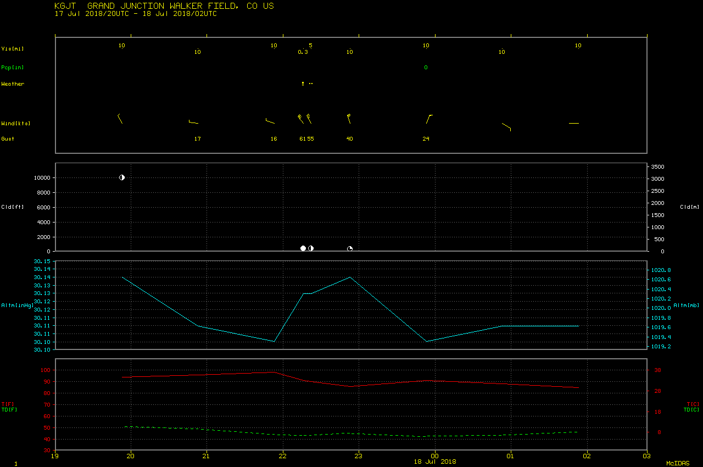703x467 pixels.
Task: Click the Vis[mi] row label
Action: pyautogui.click(x=13, y=48)
